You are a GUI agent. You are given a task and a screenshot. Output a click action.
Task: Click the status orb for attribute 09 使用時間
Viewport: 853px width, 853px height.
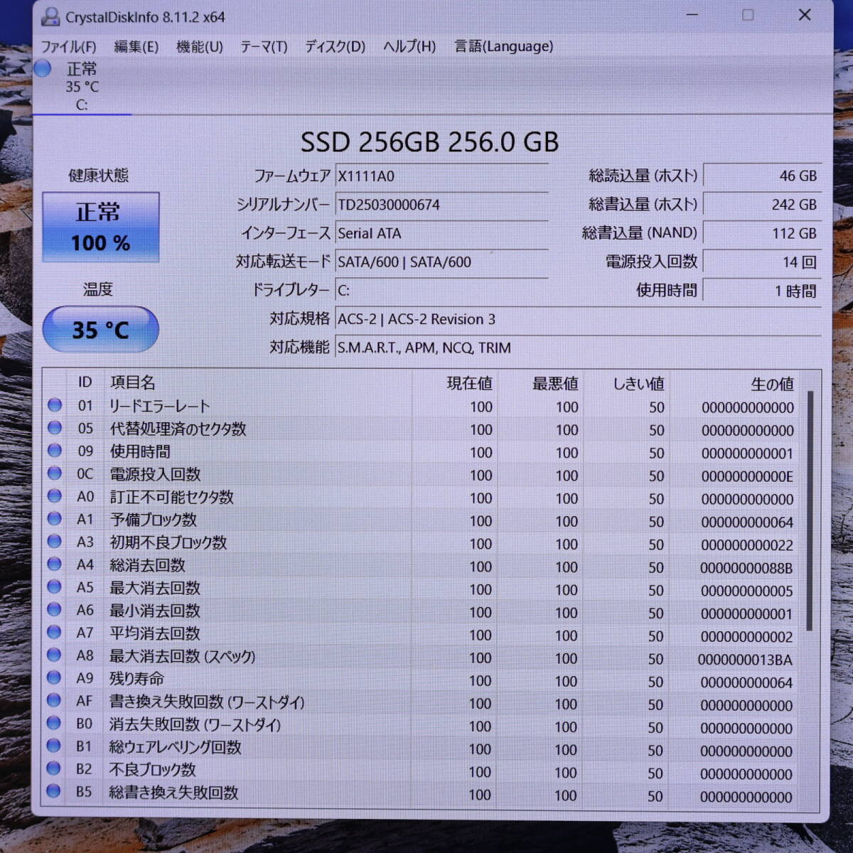(55, 451)
